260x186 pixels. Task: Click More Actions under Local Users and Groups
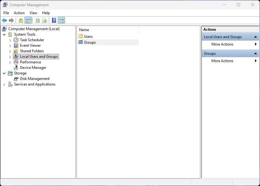tap(222, 44)
